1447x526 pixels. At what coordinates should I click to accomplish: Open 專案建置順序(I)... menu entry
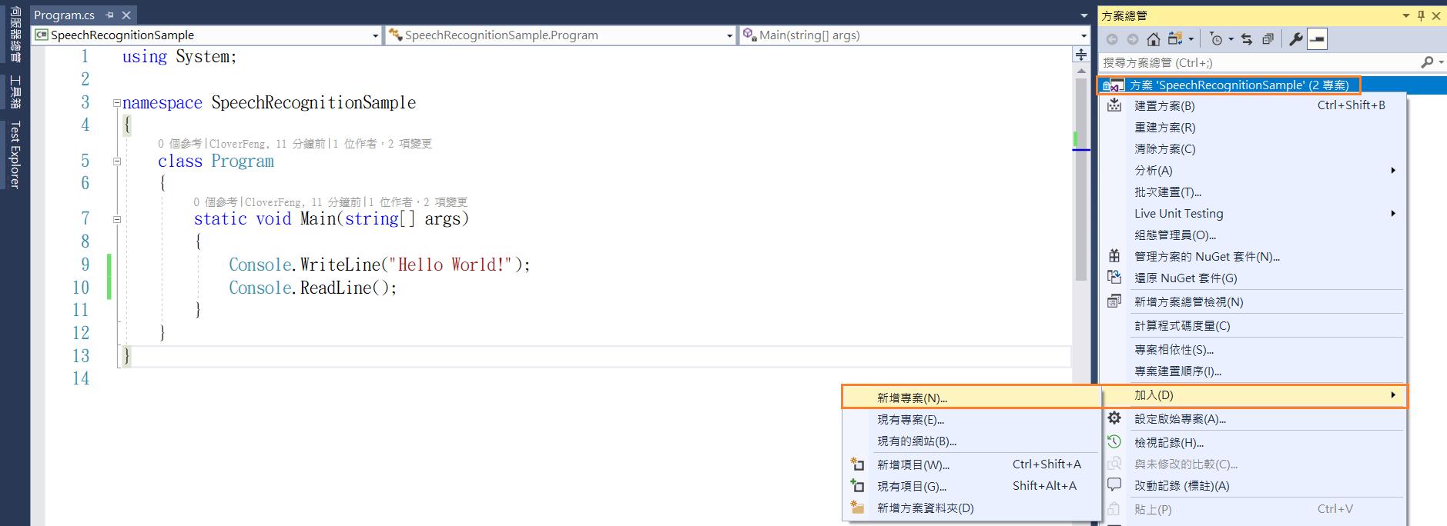(x=1252, y=371)
